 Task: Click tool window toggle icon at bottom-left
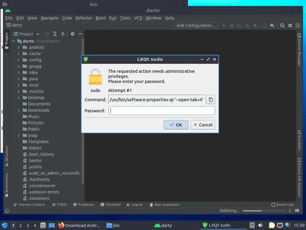7,211
